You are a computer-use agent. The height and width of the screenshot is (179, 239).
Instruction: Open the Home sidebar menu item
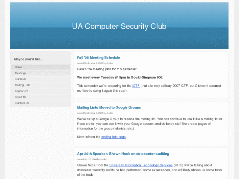click(19, 67)
